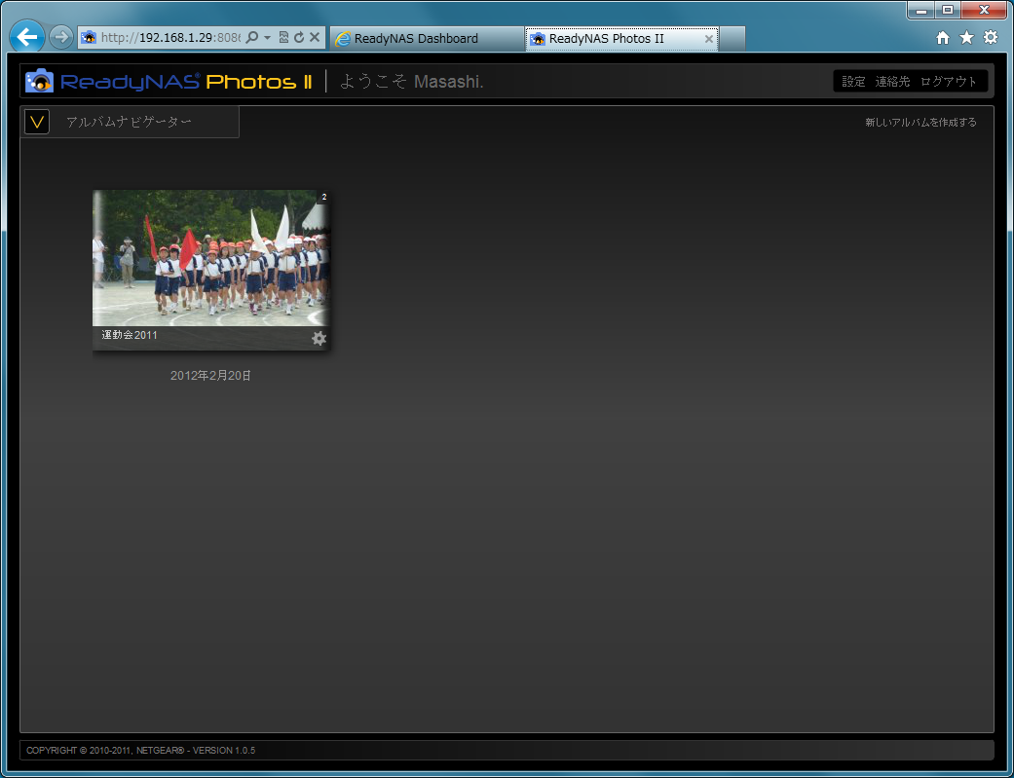Click the ReadyNAS Photos II camera logo
This screenshot has width=1014, height=778.
40,81
